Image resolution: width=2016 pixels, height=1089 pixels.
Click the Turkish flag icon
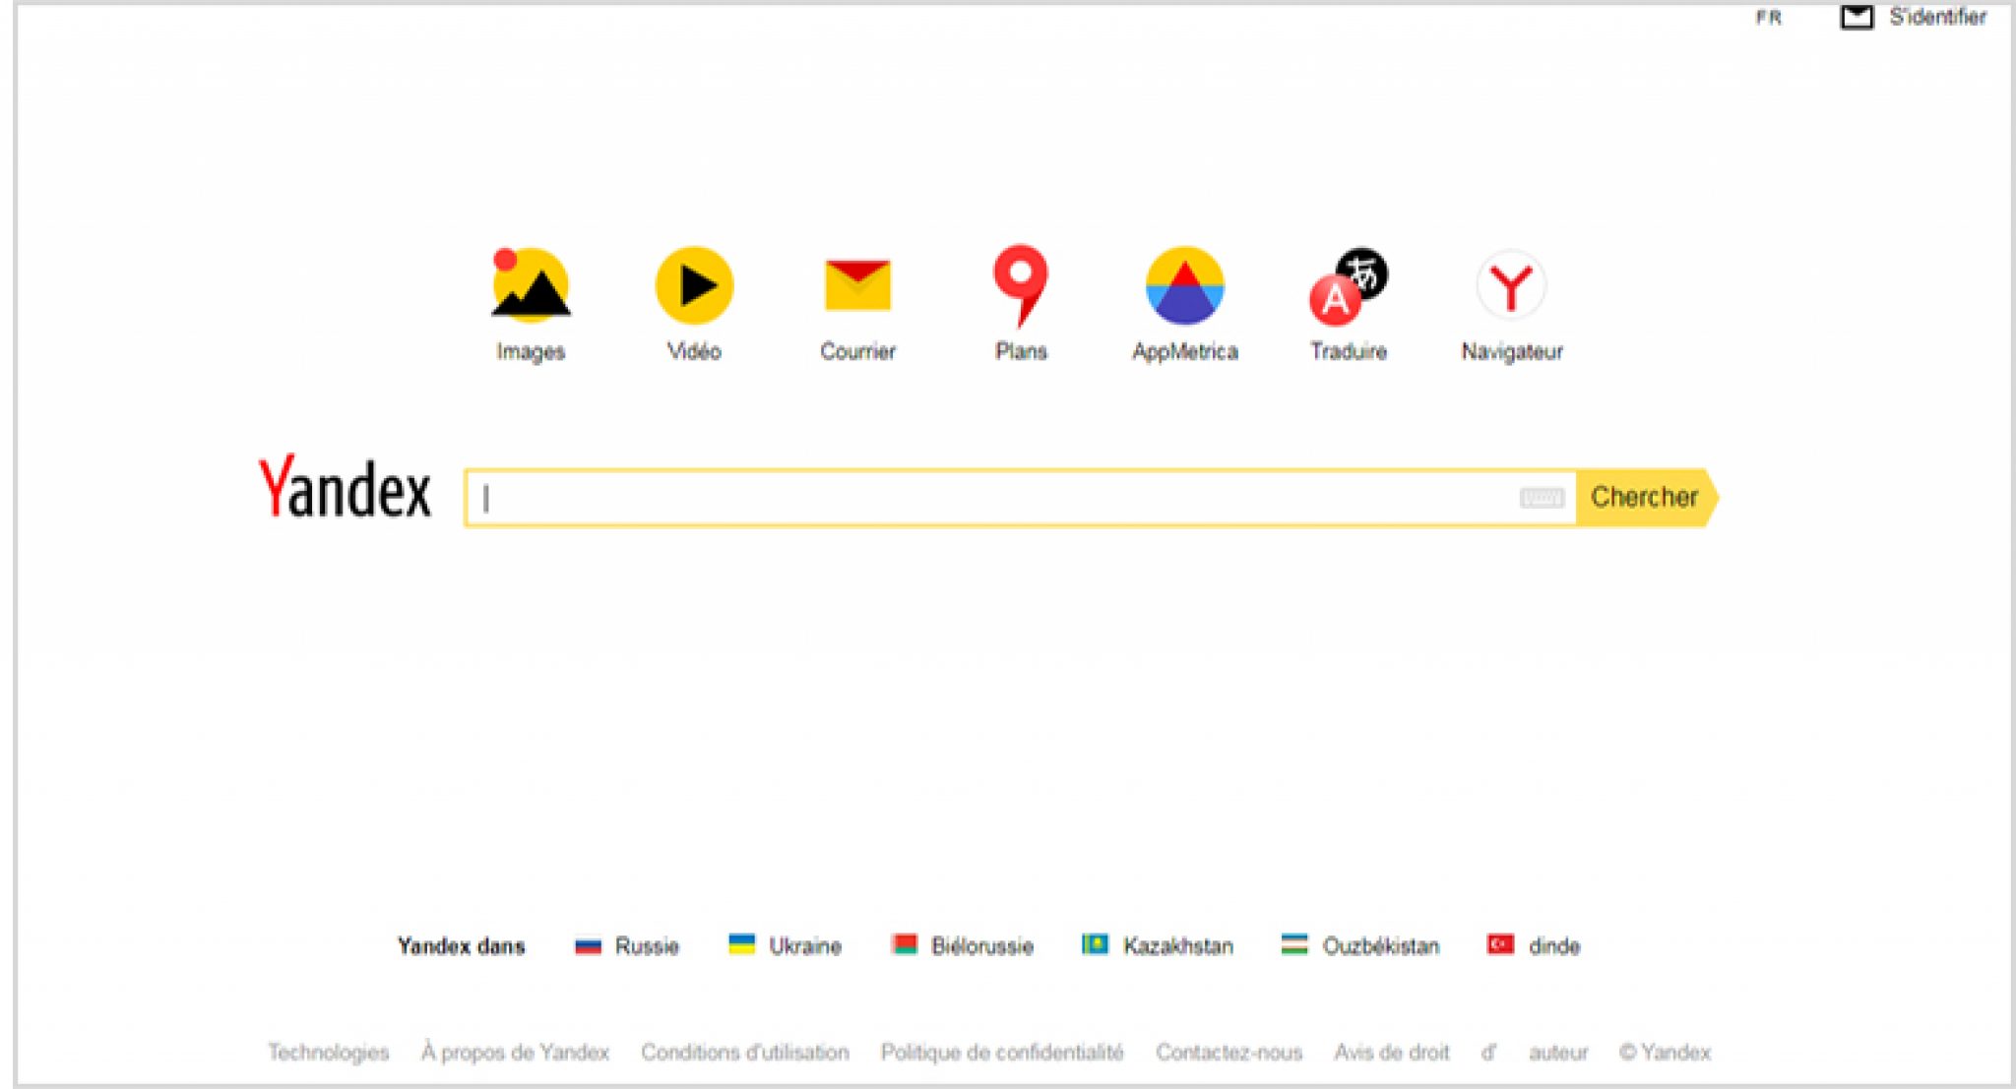[1500, 944]
